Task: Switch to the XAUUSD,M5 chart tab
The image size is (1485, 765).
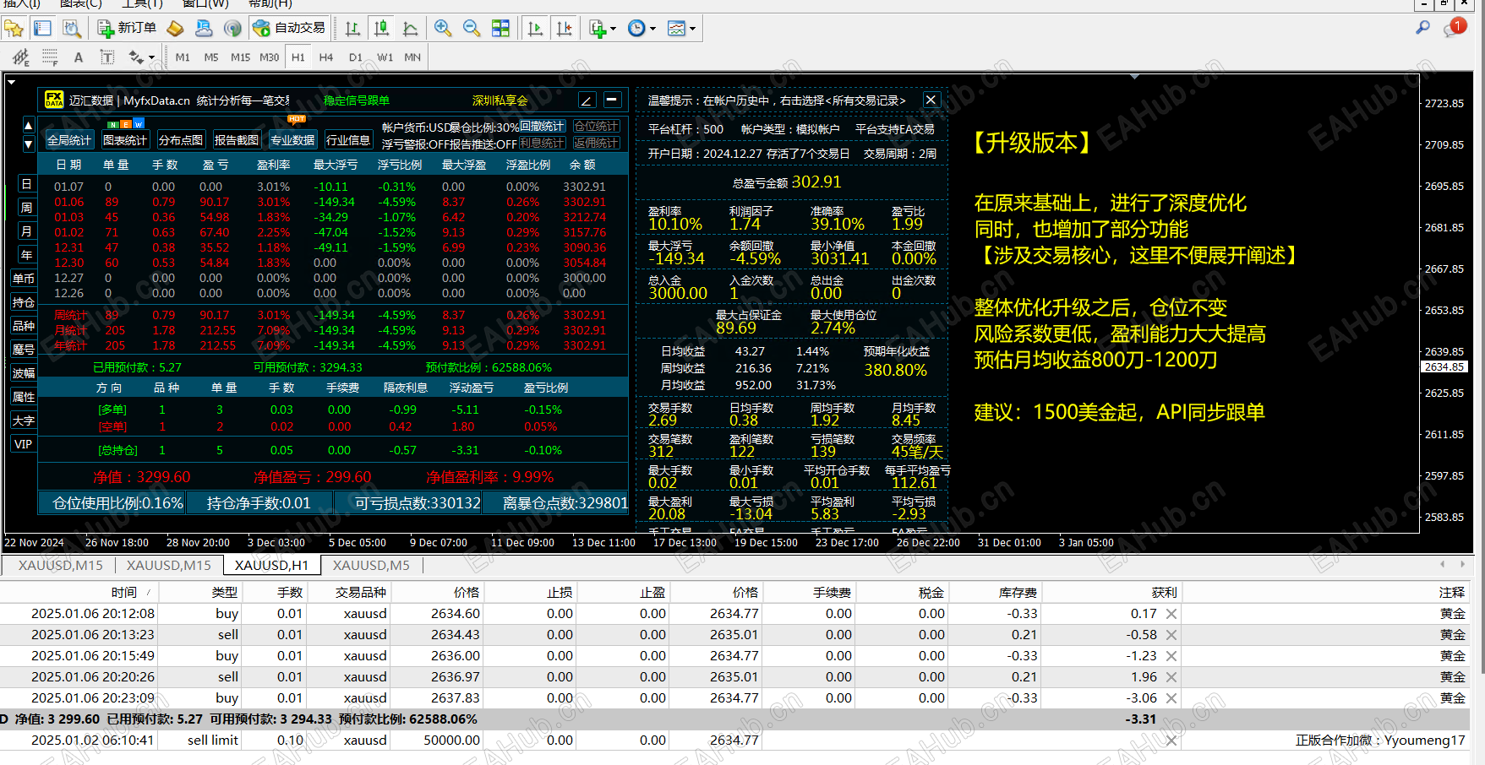Action: coord(371,565)
